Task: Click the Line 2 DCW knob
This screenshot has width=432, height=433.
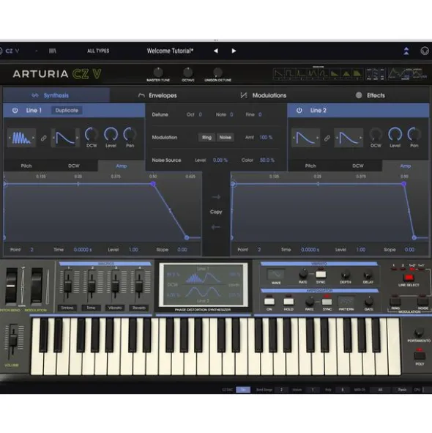Action: 376,134
